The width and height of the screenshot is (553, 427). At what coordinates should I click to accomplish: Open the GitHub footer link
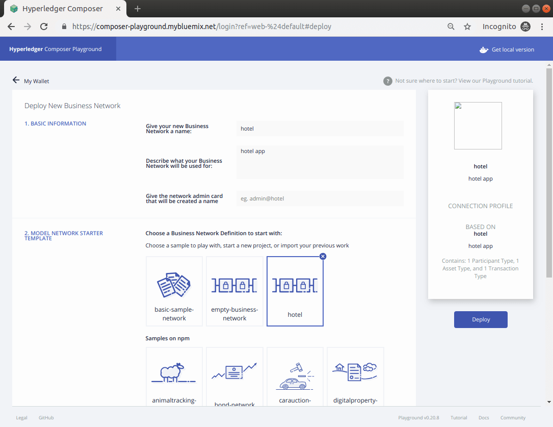click(46, 417)
